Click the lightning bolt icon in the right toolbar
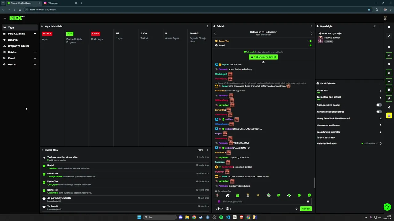Viewport: 394px width, 221px height. pos(389,56)
